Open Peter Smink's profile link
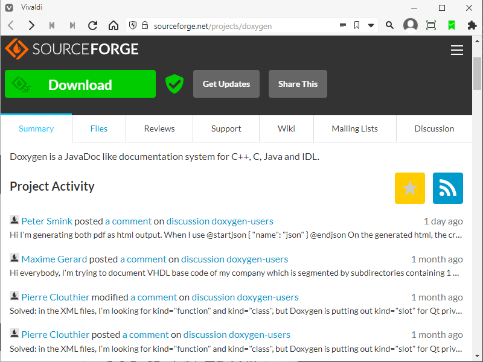483x362 pixels. point(47,221)
